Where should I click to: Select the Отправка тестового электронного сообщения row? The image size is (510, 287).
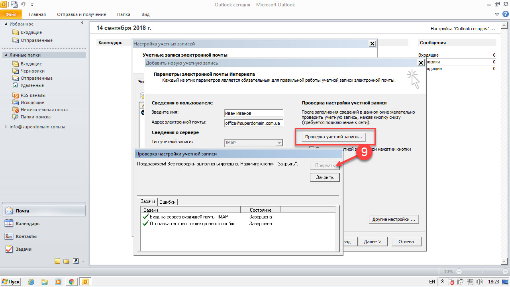(x=238, y=224)
